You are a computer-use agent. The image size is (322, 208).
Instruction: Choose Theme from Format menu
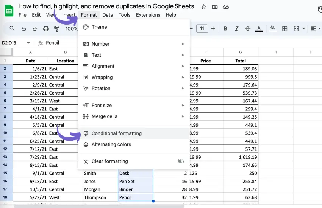tap(134, 27)
